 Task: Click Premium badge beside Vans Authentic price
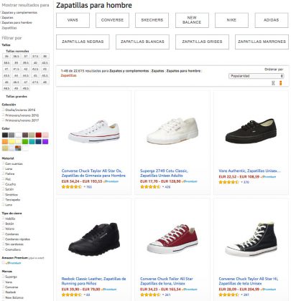(269, 177)
